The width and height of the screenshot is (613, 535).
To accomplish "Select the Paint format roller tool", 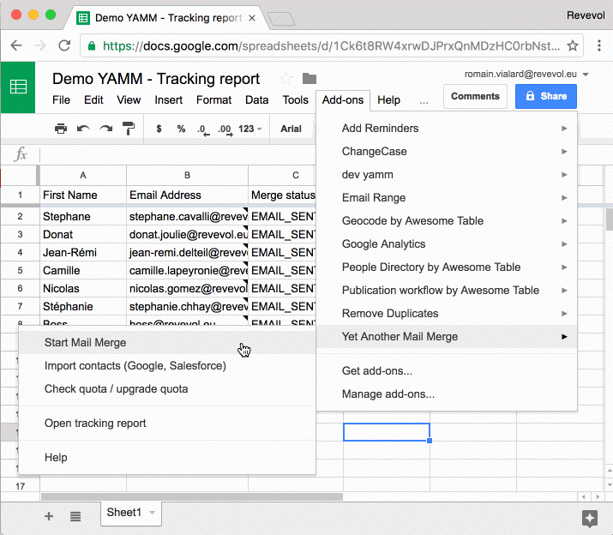I will [129, 129].
